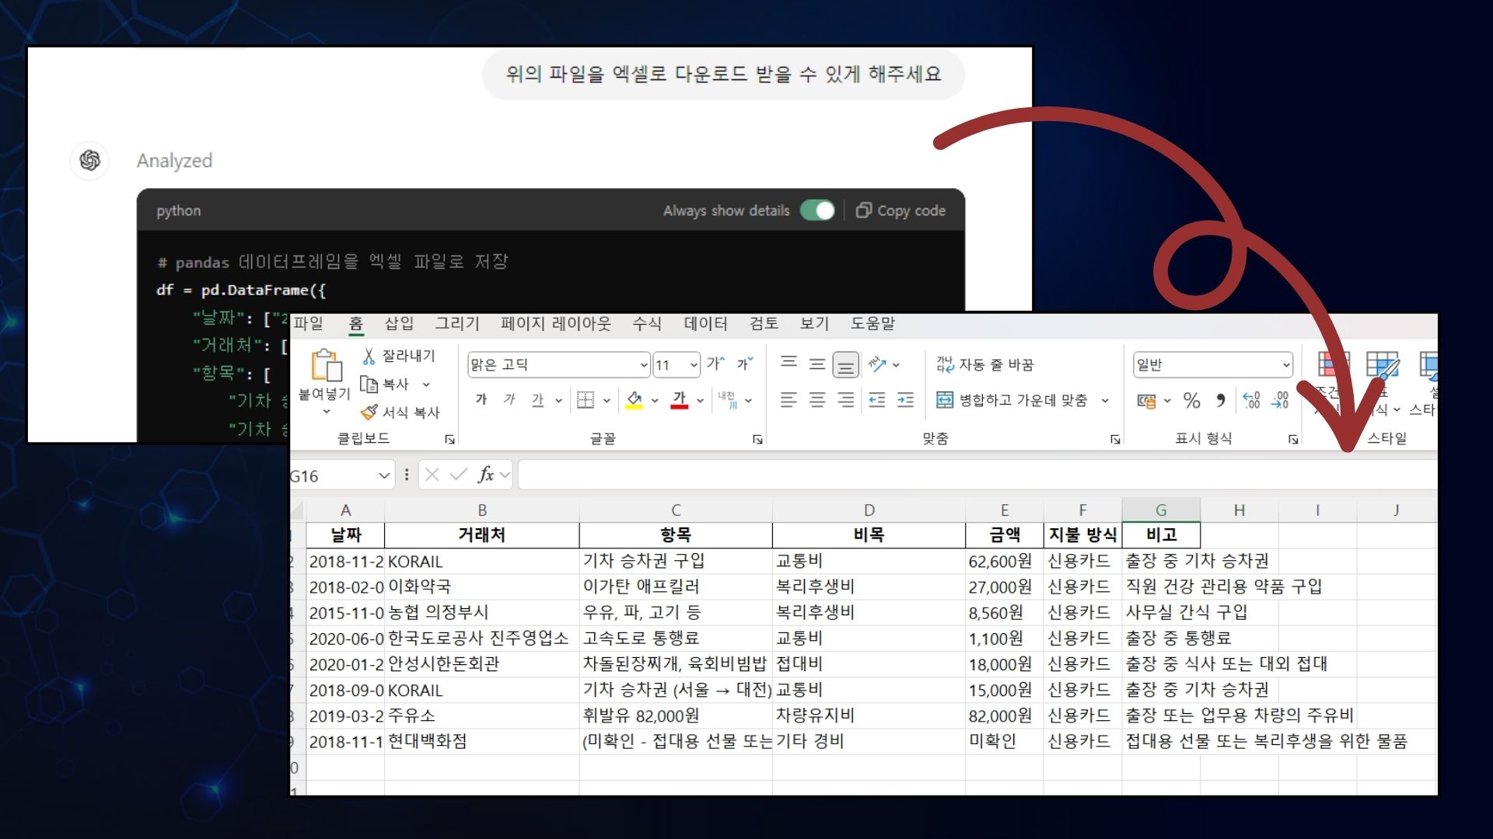This screenshot has height=839, width=1493.
Task: Toggle the Always show details switch
Action: [x=817, y=211]
